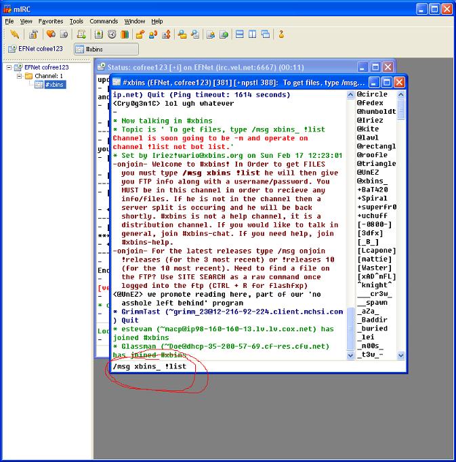
Task: Open the Commands menu
Action: click(104, 21)
